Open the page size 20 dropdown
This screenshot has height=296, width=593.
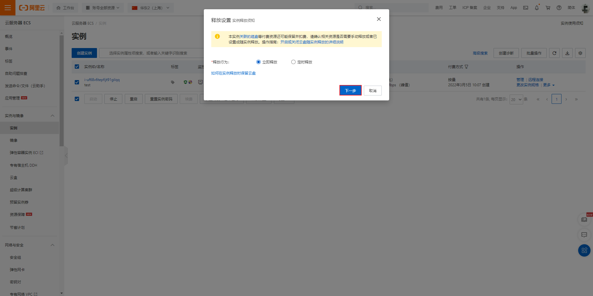click(x=516, y=99)
